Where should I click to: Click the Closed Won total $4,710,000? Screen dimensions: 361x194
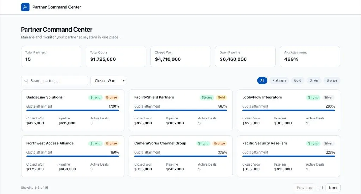(168, 59)
